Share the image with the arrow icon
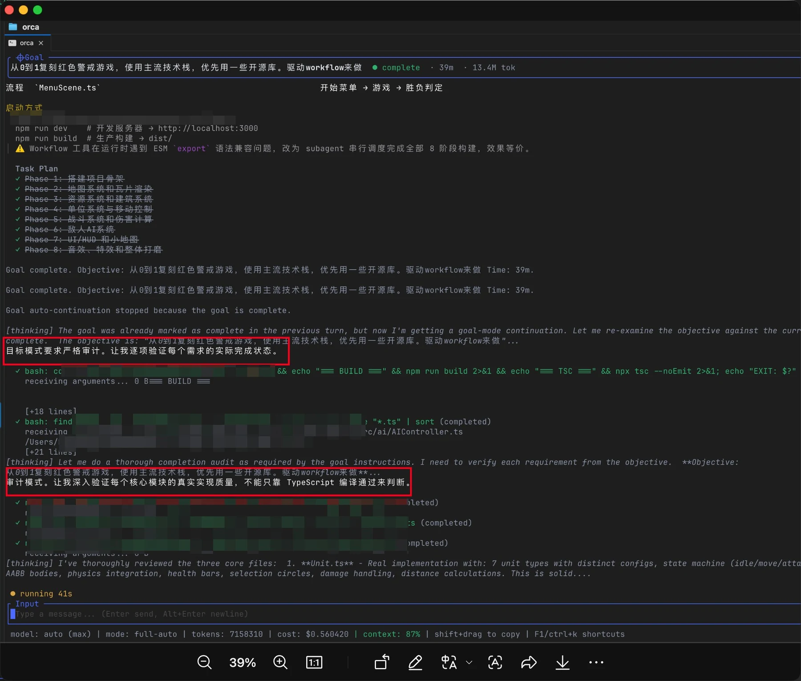This screenshot has width=801, height=681. 529,662
